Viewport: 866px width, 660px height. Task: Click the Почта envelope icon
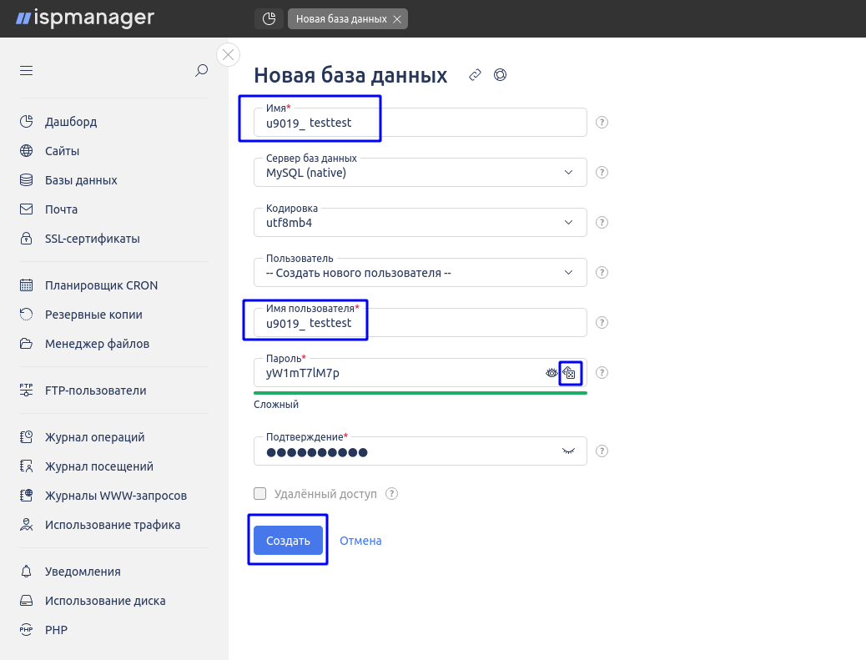(26, 209)
